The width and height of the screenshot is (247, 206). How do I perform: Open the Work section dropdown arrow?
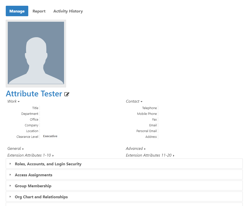point(18,101)
